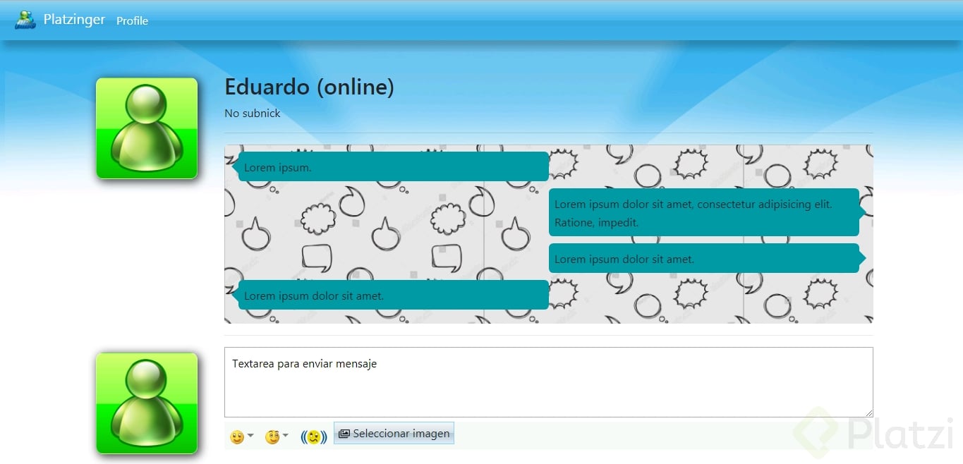
Task: Focus the message textarea
Action: [x=549, y=382]
